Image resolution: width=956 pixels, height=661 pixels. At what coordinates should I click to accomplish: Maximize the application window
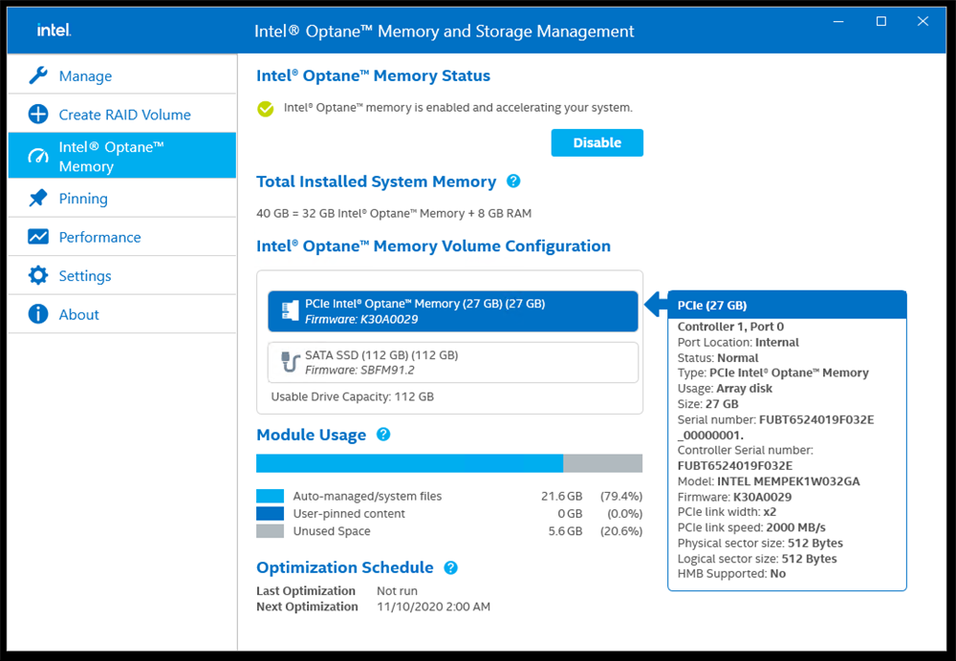pos(881,22)
